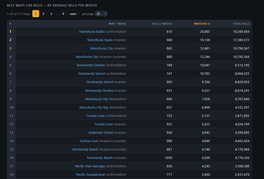Sort by Map / Mode header
The height and width of the screenshot is (179, 264).
click(x=117, y=24)
